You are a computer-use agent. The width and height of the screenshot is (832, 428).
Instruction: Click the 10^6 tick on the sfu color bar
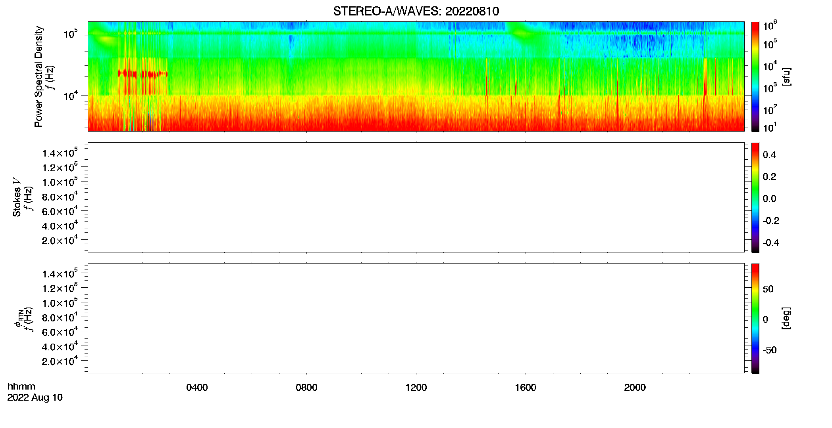[x=770, y=26]
